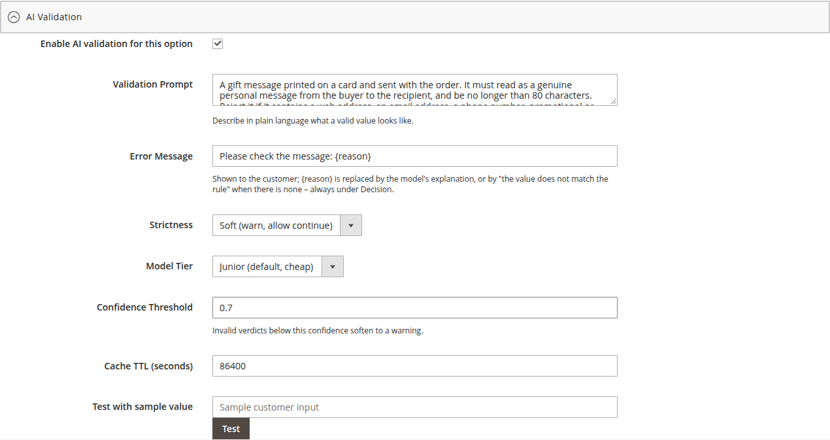
Task: Click hint 'Invalid verdicts below this confidence soften'
Action: click(318, 331)
